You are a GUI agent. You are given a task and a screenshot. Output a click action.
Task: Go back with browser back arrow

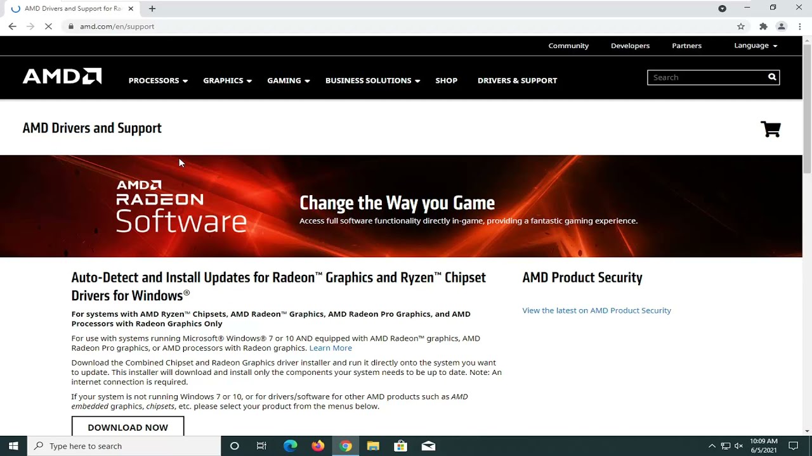point(12,26)
